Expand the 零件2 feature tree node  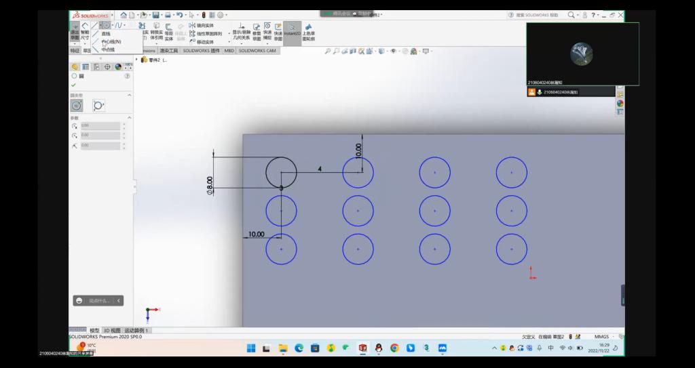click(x=138, y=60)
